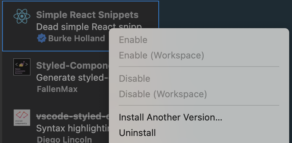Image resolution: width=292 pixels, height=143 pixels.
Task: Click the Styled-Components extension icon
Action: click(22, 67)
